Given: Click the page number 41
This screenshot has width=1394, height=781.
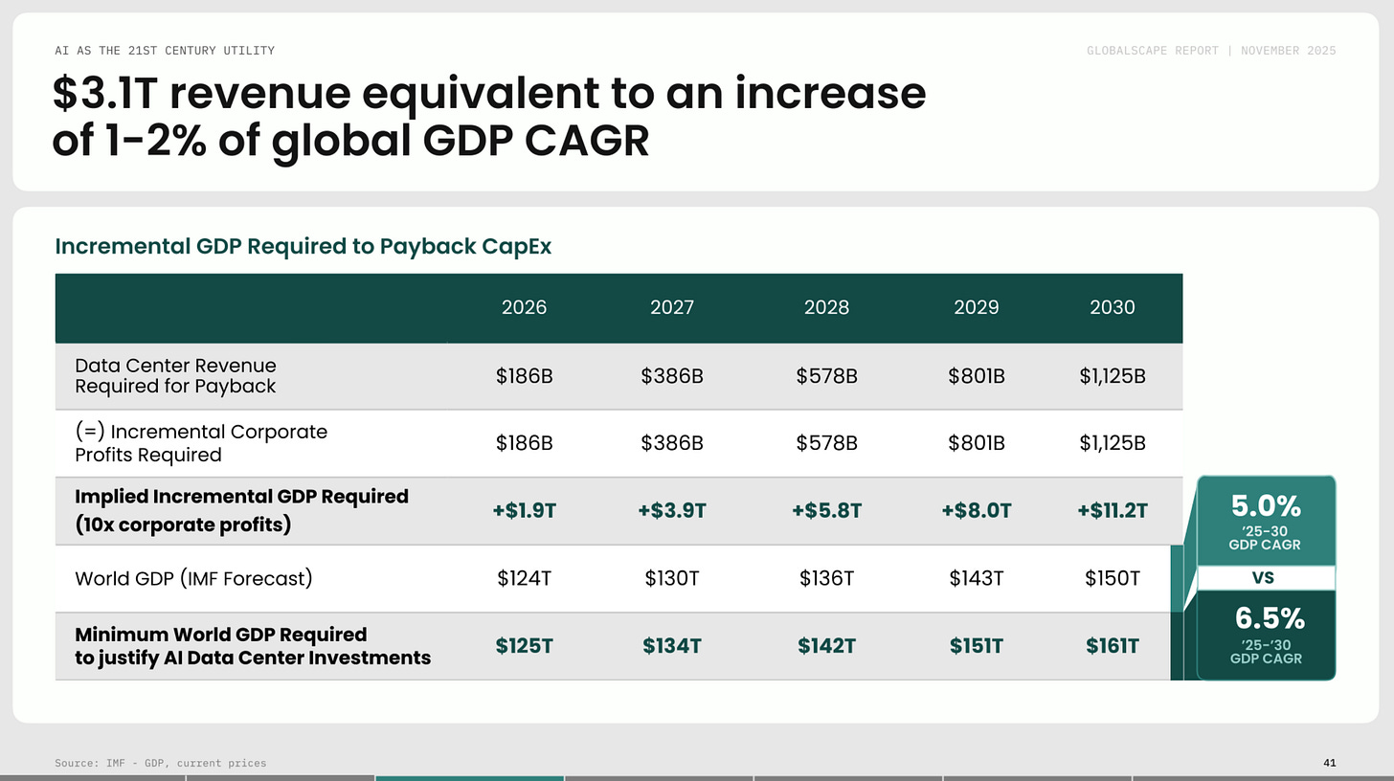Looking at the screenshot, I should (x=1329, y=763).
